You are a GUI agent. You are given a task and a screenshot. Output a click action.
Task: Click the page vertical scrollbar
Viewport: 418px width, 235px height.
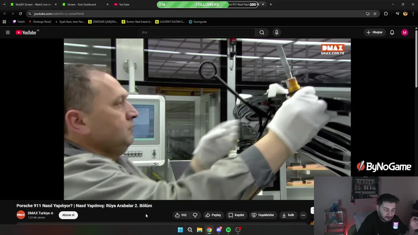416,59
